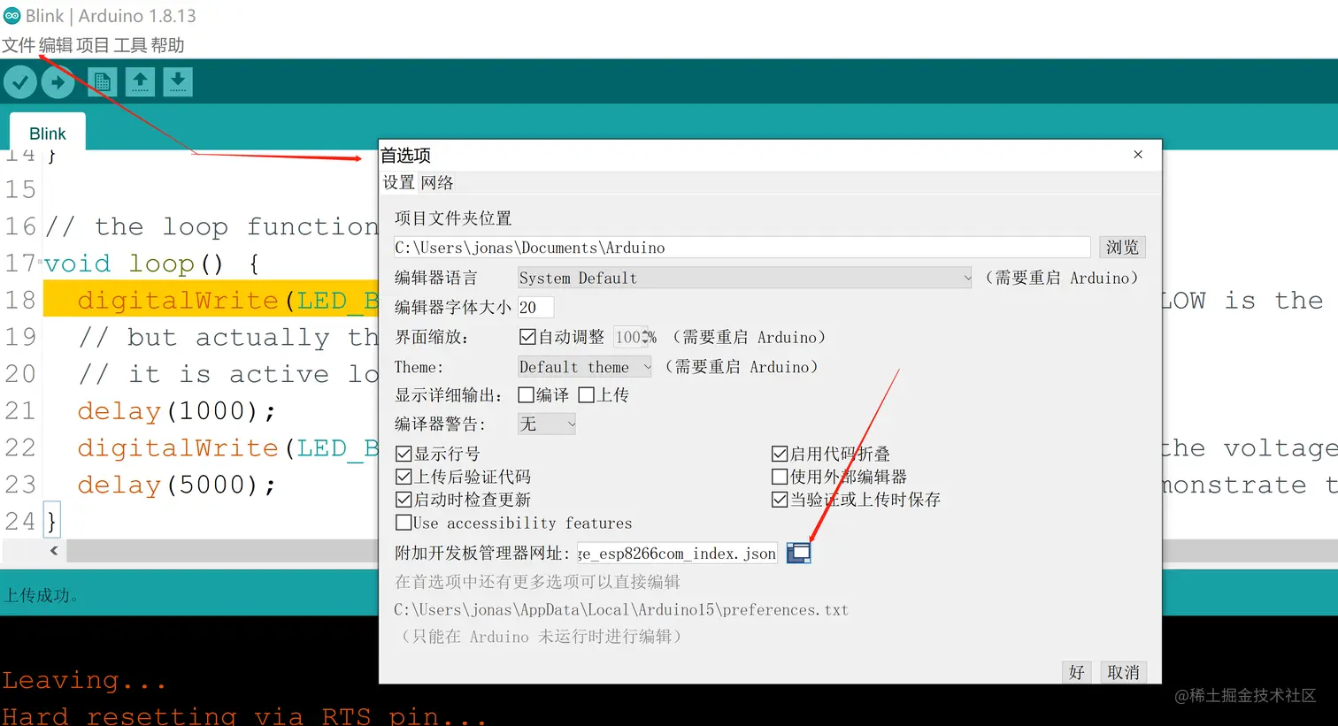The width and height of the screenshot is (1338, 726).
Task: Click line number 23 in editor
Action: click(x=20, y=485)
